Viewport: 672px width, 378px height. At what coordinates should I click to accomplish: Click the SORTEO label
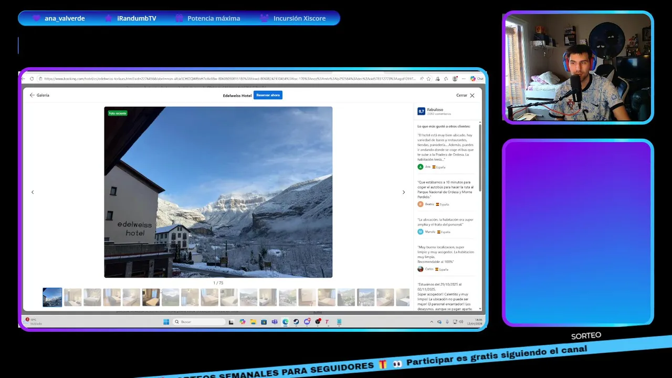click(x=586, y=335)
